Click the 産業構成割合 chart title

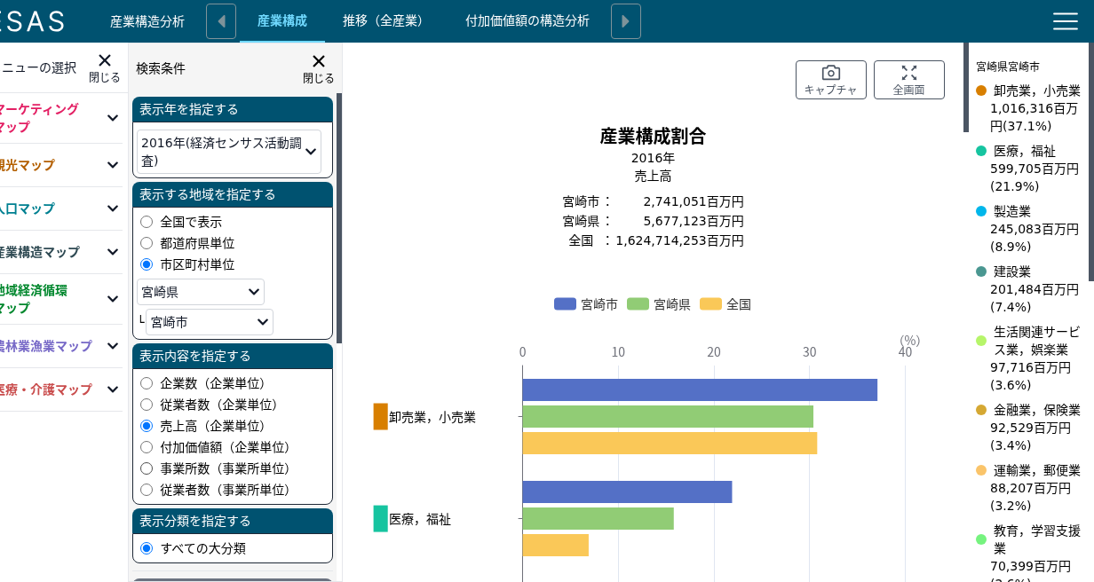pos(653,137)
